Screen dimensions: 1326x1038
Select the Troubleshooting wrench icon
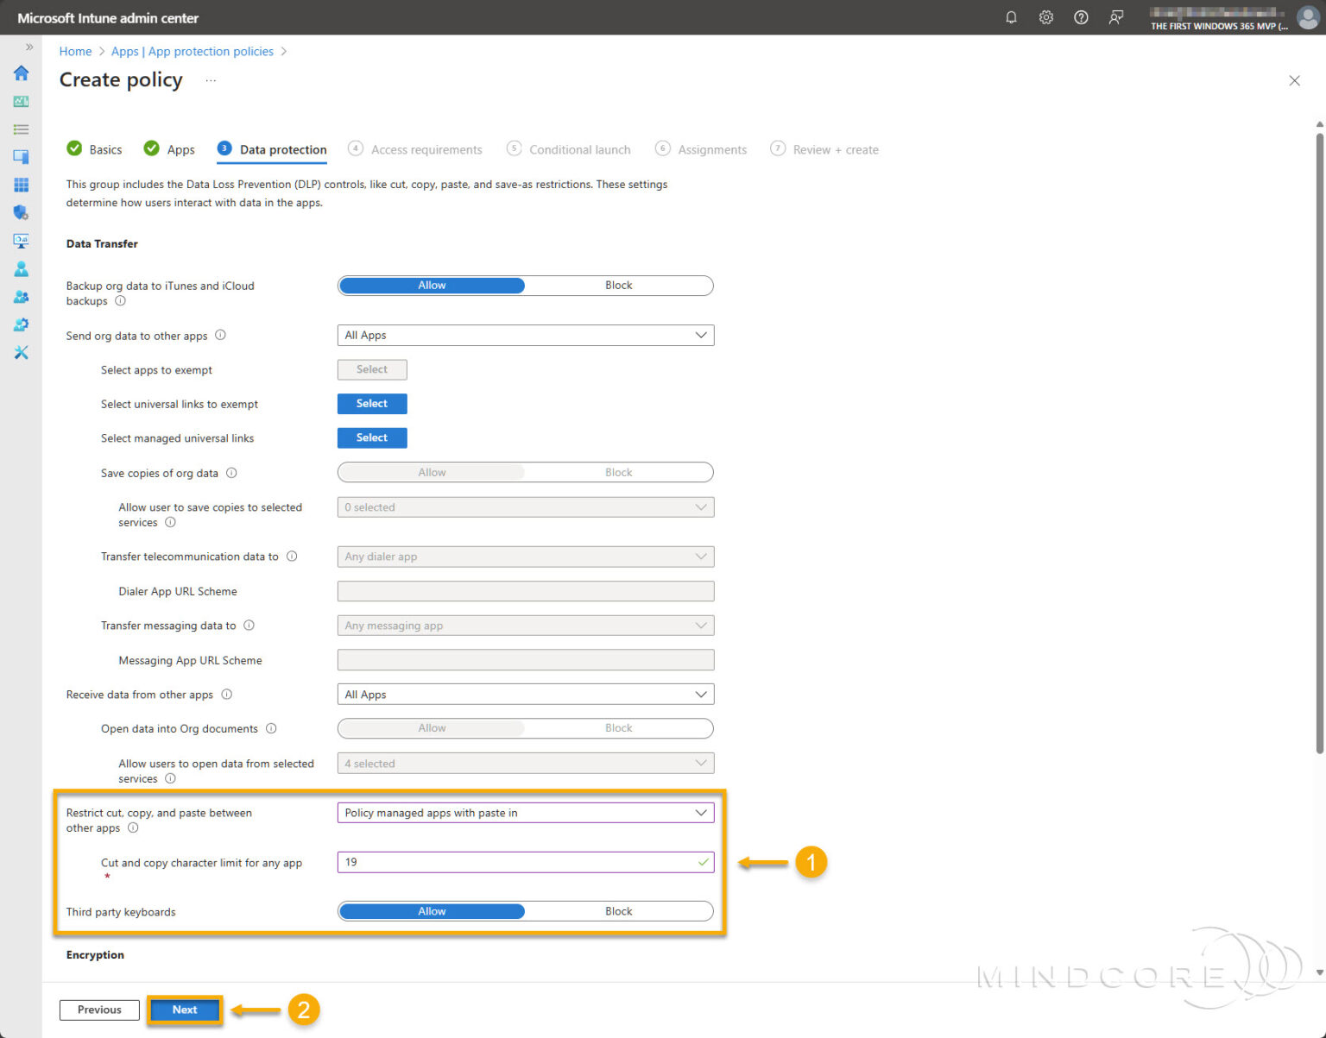pos(21,352)
